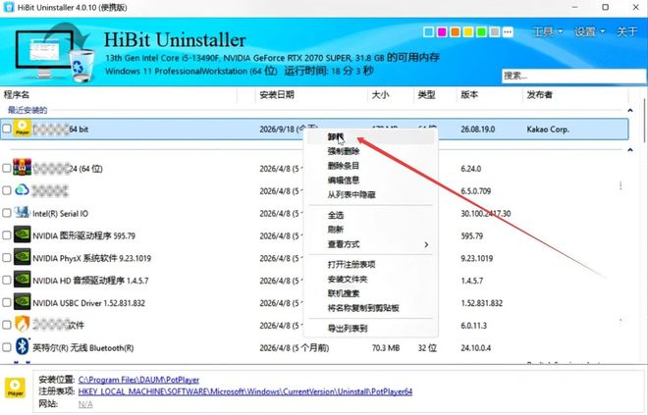
Task: Choose 删除条目 in the context menu
Action: [370, 166]
